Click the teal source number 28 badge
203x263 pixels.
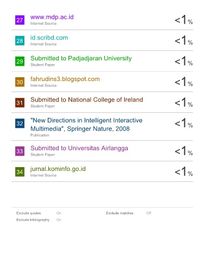[20, 41]
